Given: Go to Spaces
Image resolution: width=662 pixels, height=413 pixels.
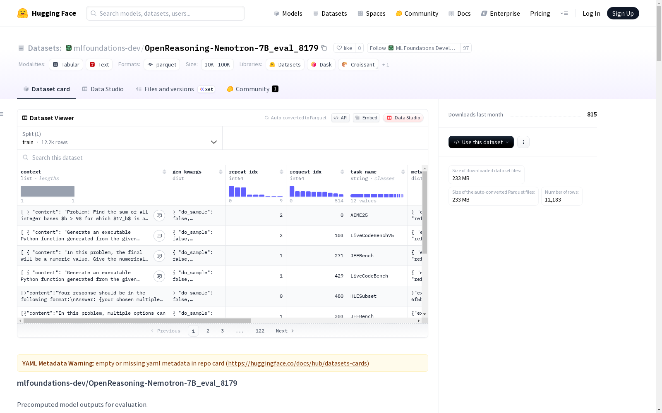Looking at the screenshot, I should click(372, 13).
